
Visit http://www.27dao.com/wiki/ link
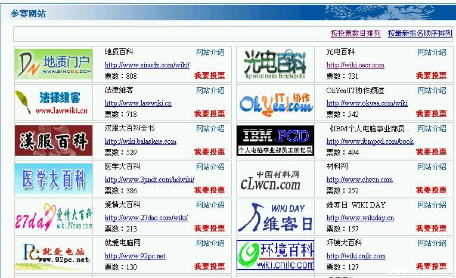pyautogui.click(x=146, y=218)
